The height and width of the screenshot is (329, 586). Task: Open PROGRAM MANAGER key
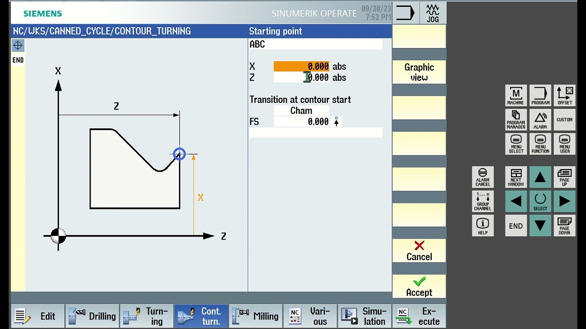515,120
